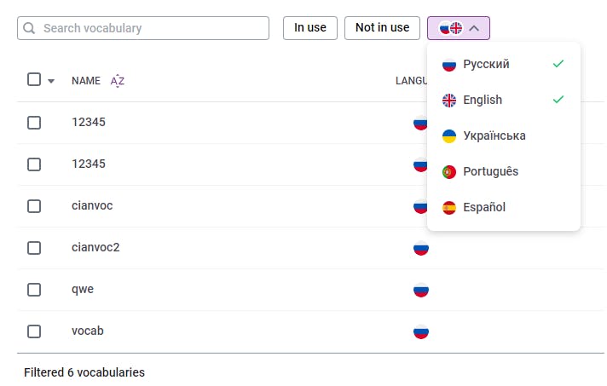Click the search magnifier icon
The width and height of the screenshot is (607, 386).
(x=30, y=28)
